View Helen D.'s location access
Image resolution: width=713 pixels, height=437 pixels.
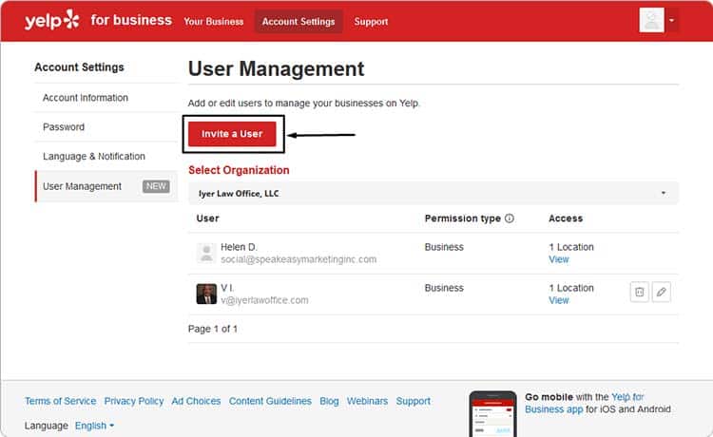tap(559, 259)
